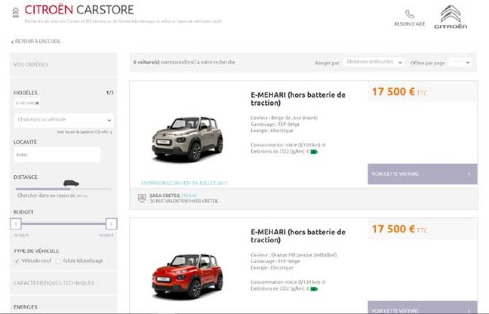Viewport: 489px width, 314px height.
Task: Click the Besoin d'aide link
Action: click(x=410, y=23)
